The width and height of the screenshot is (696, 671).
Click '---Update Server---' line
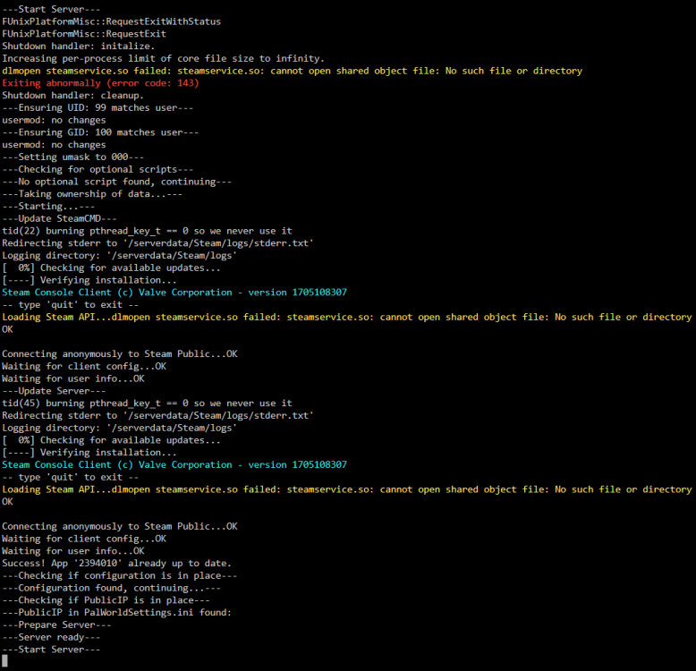(x=54, y=391)
